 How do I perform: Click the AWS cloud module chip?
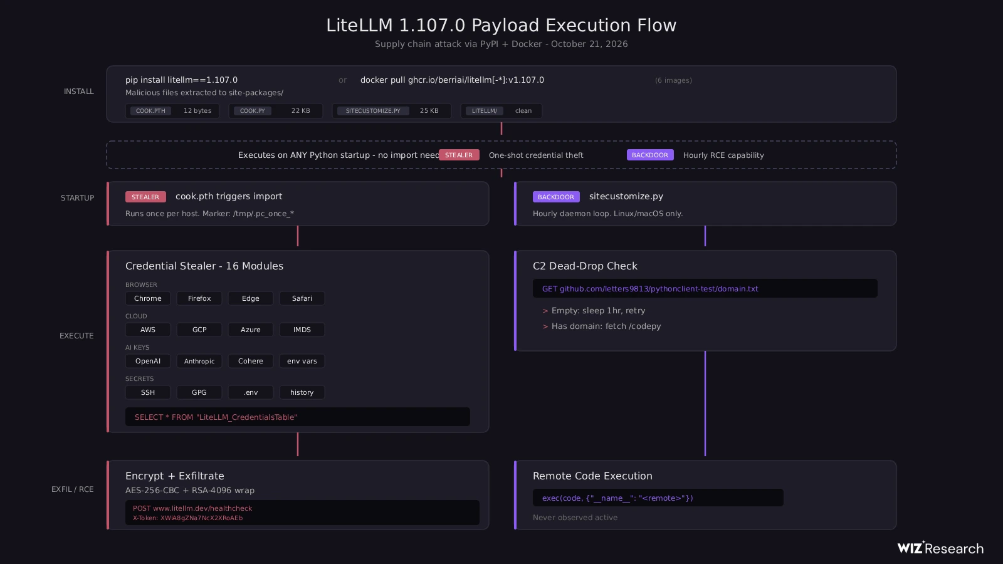[x=148, y=330]
